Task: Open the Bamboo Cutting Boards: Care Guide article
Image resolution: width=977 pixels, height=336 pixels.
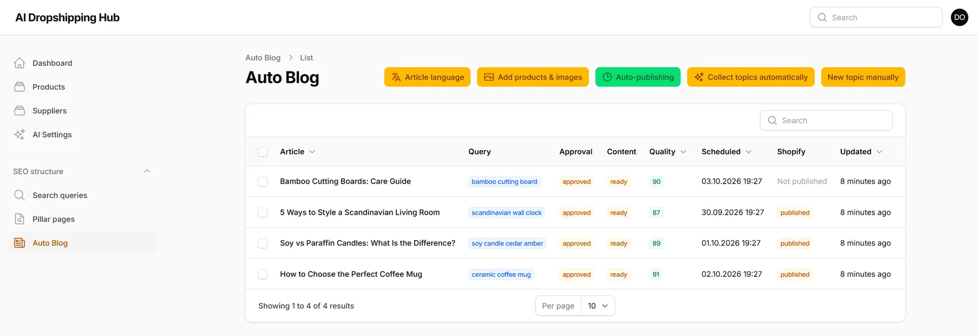Action: pos(345,181)
